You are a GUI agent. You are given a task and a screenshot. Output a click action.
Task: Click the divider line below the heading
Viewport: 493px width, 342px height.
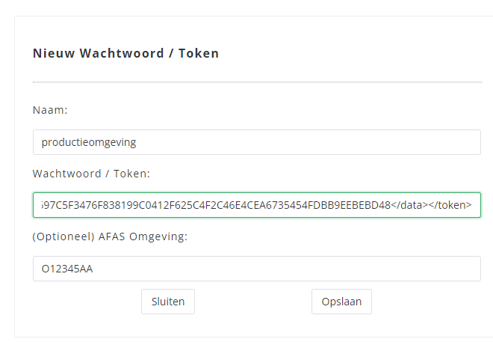[256, 82]
